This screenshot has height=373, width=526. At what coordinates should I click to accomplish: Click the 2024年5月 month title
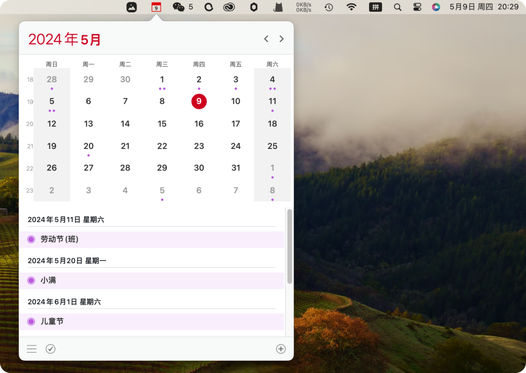(x=64, y=39)
